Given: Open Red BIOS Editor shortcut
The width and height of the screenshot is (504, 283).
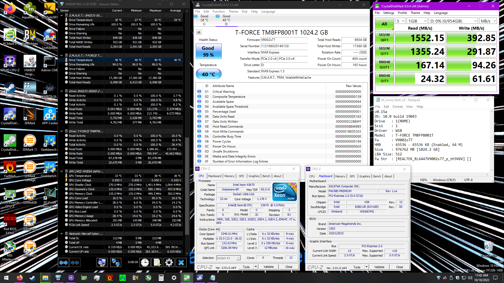Looking at the screenshot, I should click(x=10, y=224).
